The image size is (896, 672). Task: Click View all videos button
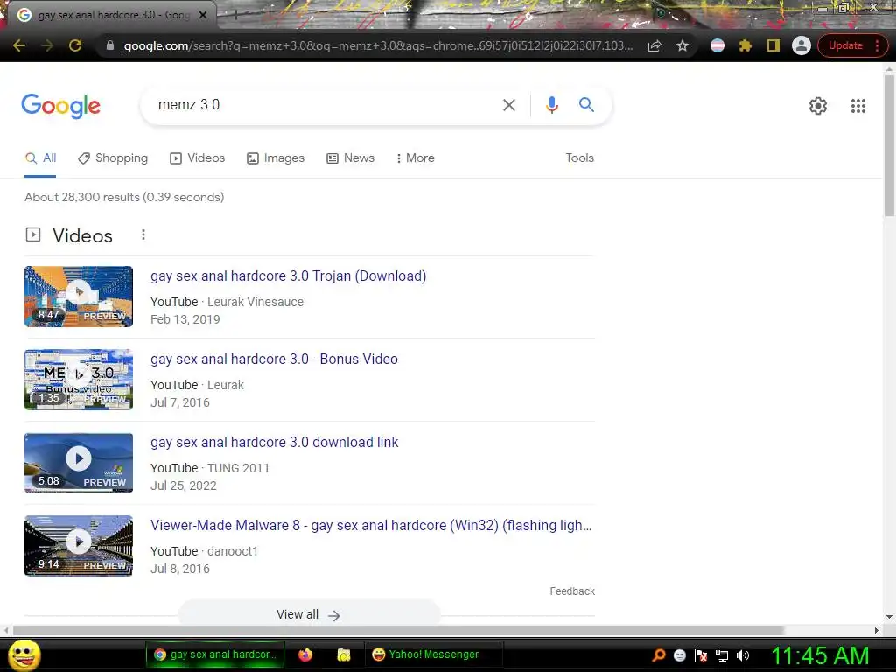309,614
